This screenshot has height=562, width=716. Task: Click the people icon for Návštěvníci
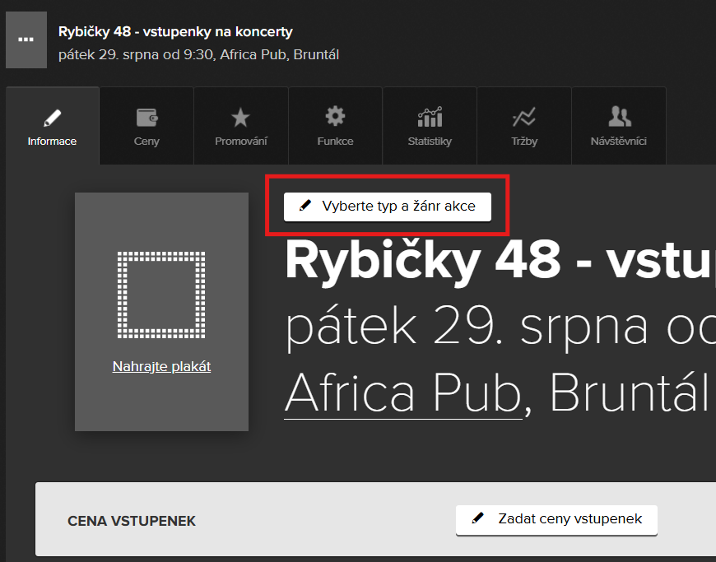pyautogui.click(x=618, y=117)
